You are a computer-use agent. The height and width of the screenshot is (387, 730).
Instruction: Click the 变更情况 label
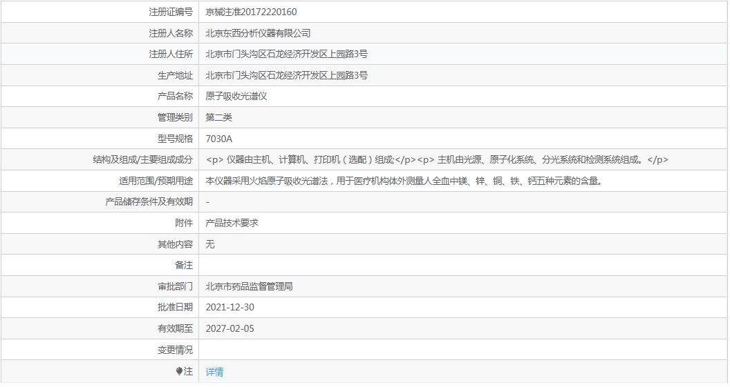pyautogui.click(x=175, y=350)
